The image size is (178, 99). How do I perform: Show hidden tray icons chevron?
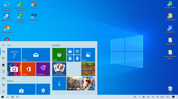pos(140,97)
